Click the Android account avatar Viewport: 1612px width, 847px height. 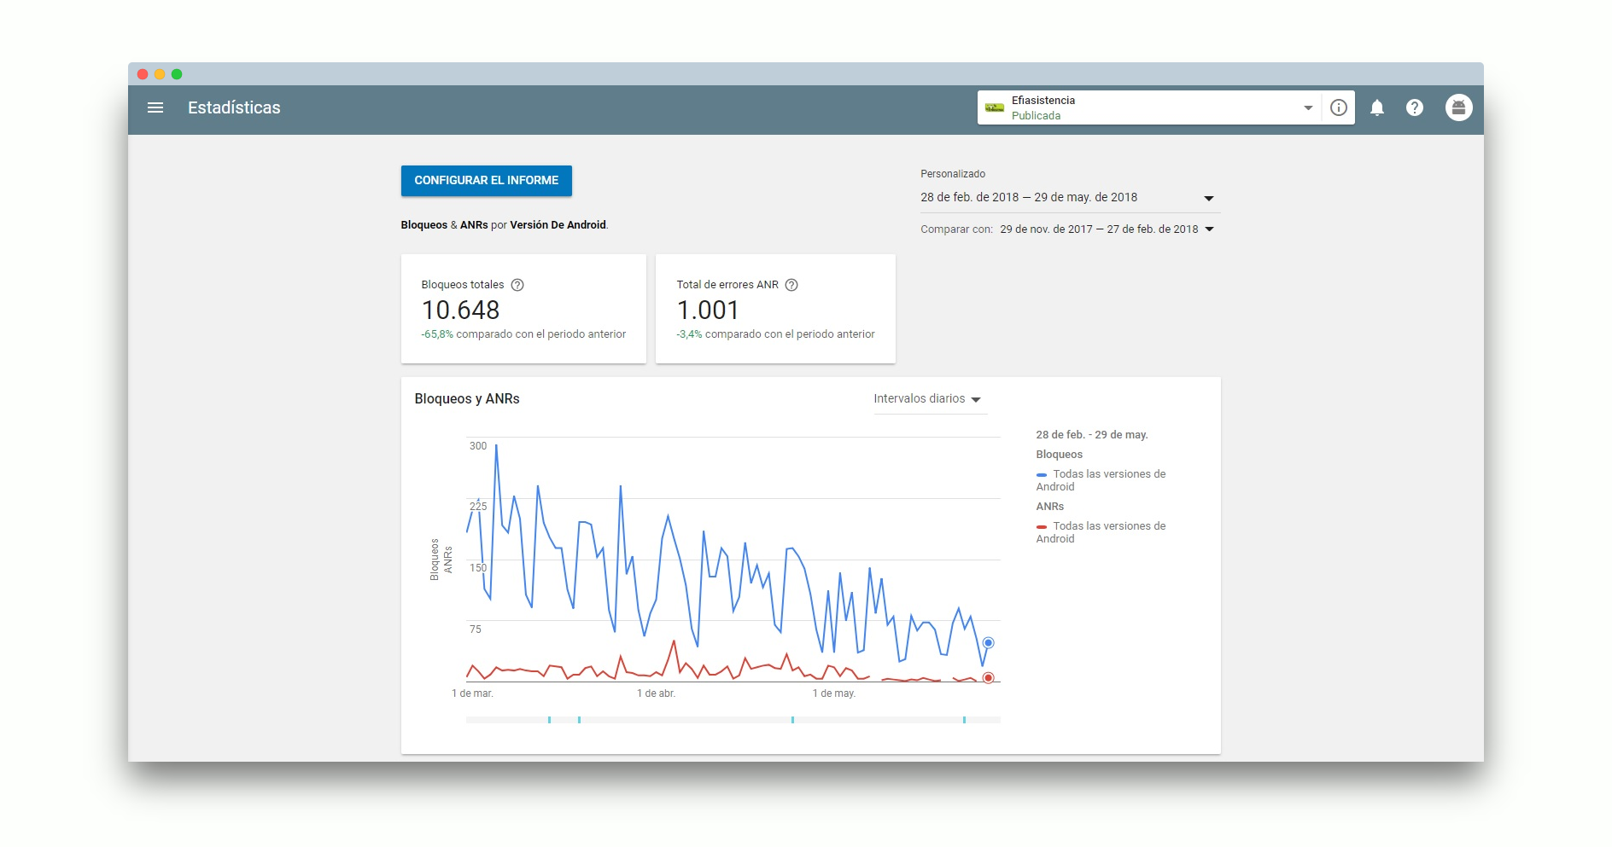(1458, 107)
